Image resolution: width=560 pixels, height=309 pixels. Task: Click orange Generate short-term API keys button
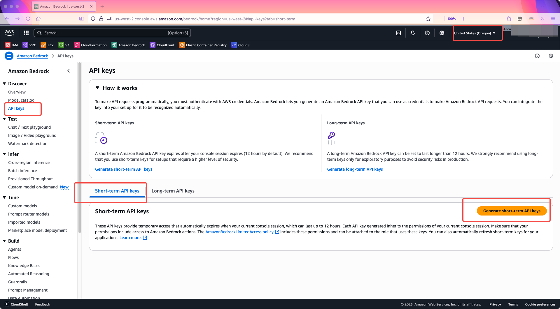(x=512, y=211)
